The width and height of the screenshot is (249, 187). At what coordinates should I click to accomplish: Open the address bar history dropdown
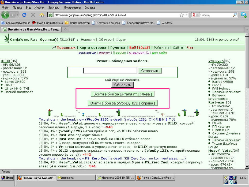tap(187, 15)
